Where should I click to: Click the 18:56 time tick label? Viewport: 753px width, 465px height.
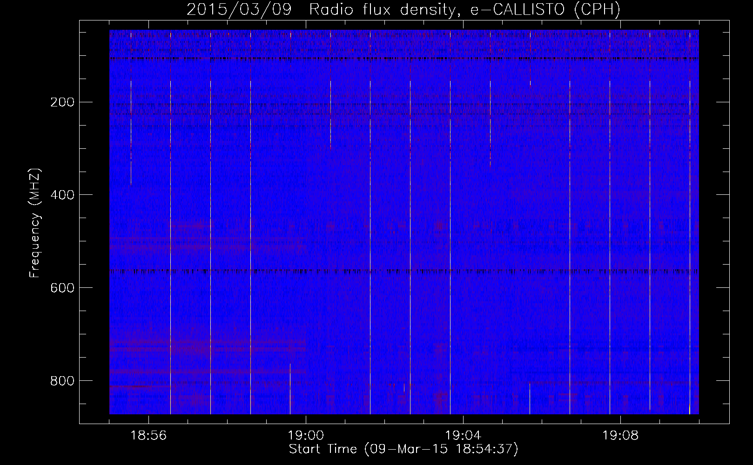(x=148, y=436)
